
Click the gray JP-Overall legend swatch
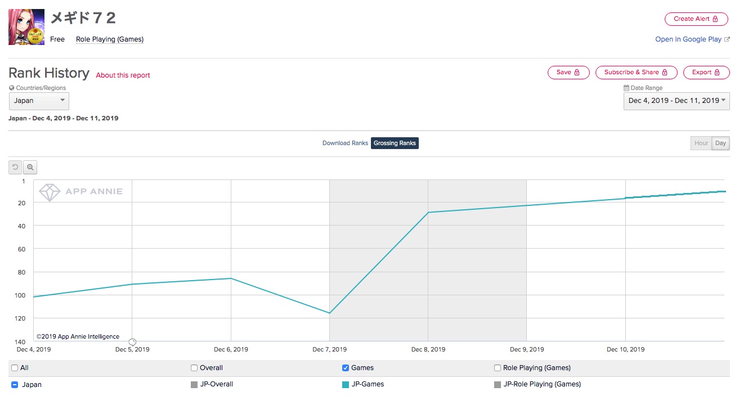[194, 385]
